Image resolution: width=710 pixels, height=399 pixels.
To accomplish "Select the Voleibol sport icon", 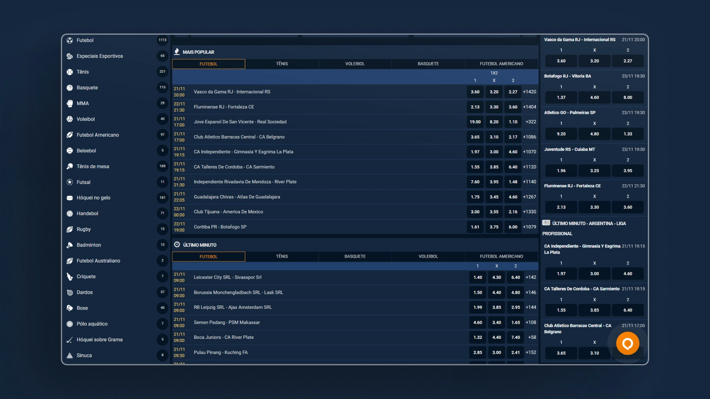I will click(x=70, y=119).
